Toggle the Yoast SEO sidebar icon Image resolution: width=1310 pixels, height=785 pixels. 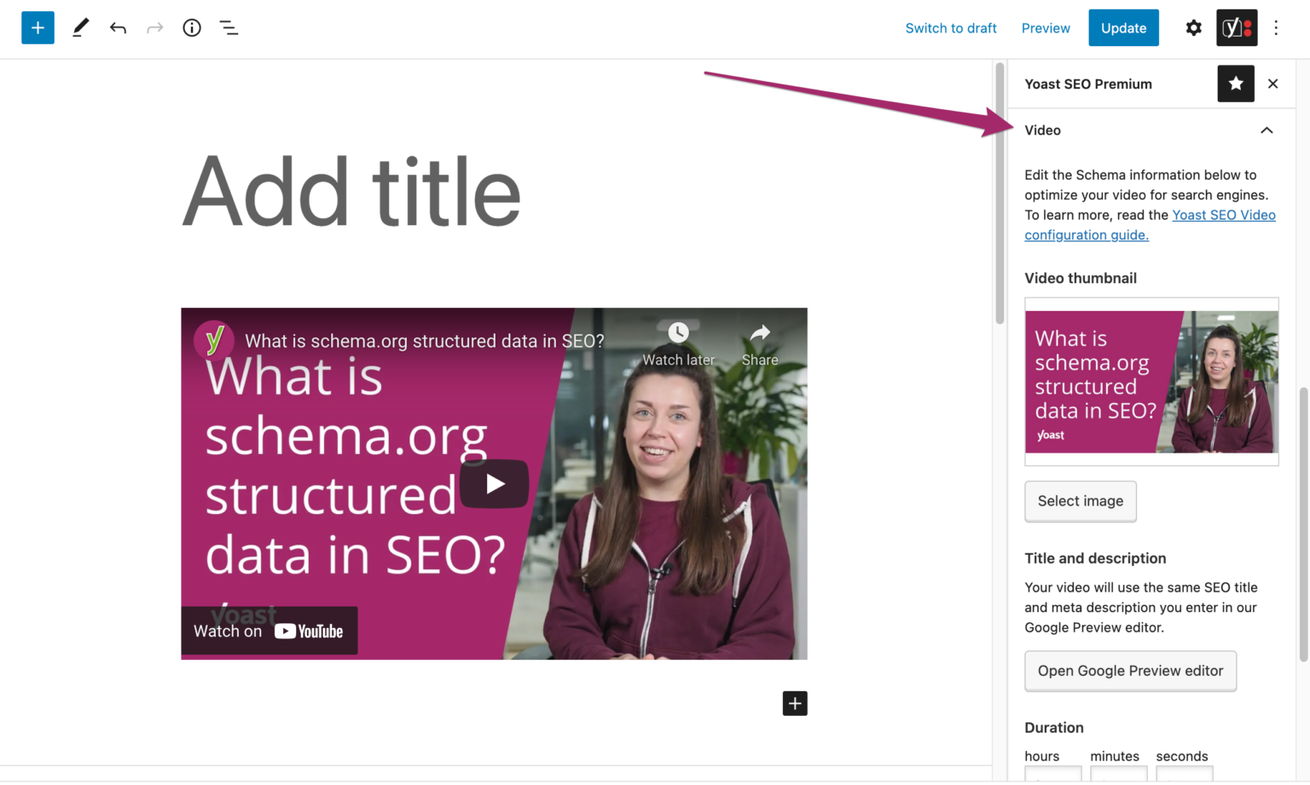tap(1236, 28)
